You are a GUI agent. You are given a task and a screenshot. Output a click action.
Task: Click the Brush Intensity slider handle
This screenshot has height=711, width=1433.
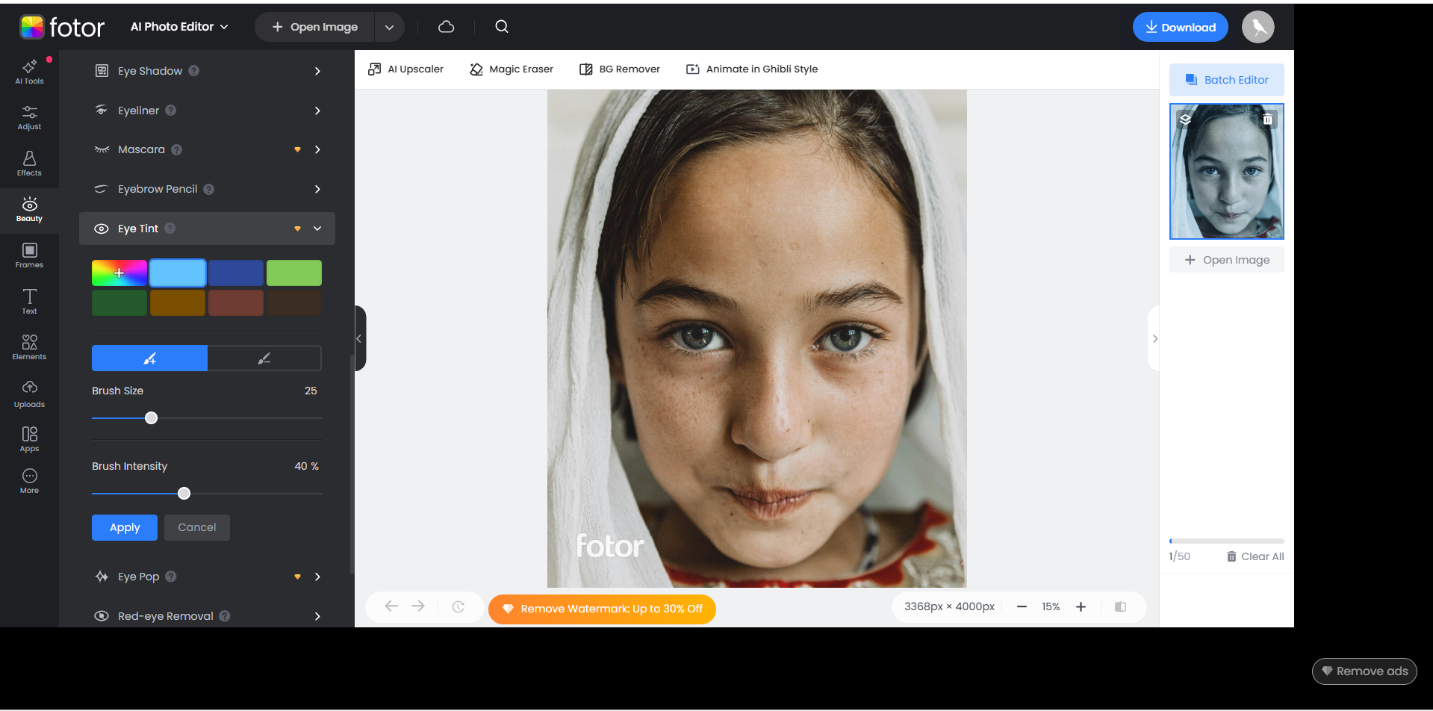pyautogui.click(x=184, y=494)
